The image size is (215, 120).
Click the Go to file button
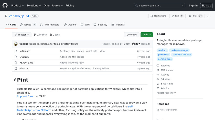(x=132, y=35)
